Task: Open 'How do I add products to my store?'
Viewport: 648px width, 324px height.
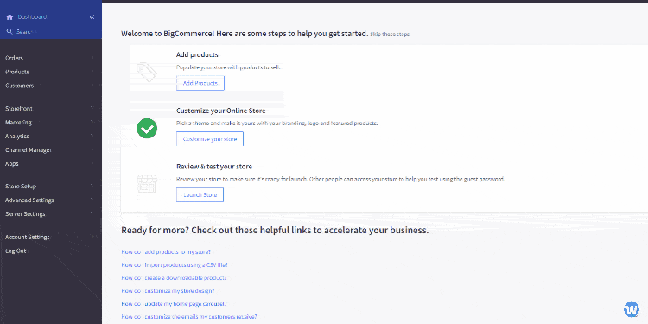Action: click(166, 251)
